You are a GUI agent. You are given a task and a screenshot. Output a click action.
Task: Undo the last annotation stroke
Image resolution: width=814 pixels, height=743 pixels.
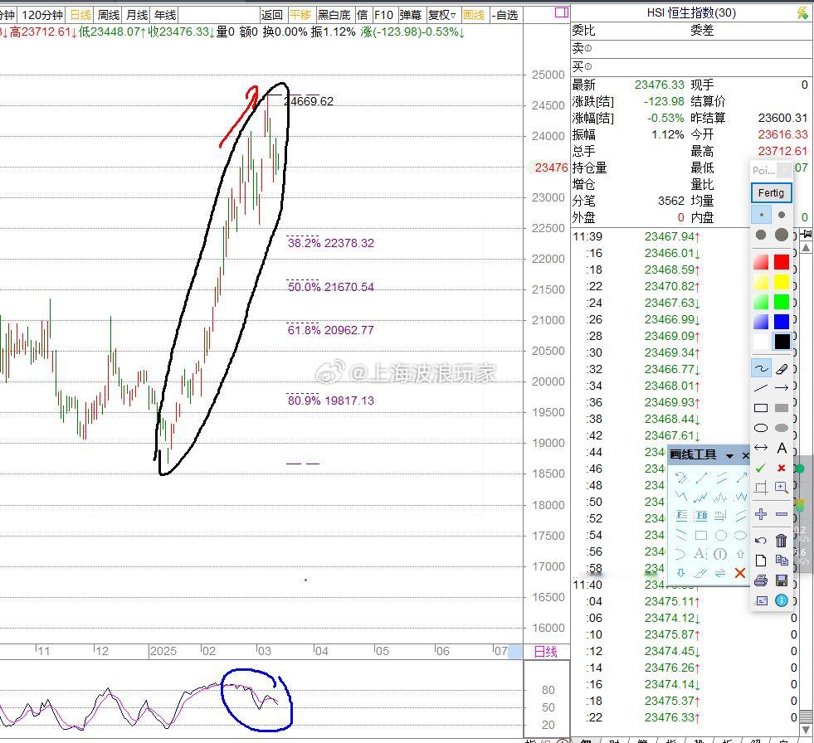[761, 541]
